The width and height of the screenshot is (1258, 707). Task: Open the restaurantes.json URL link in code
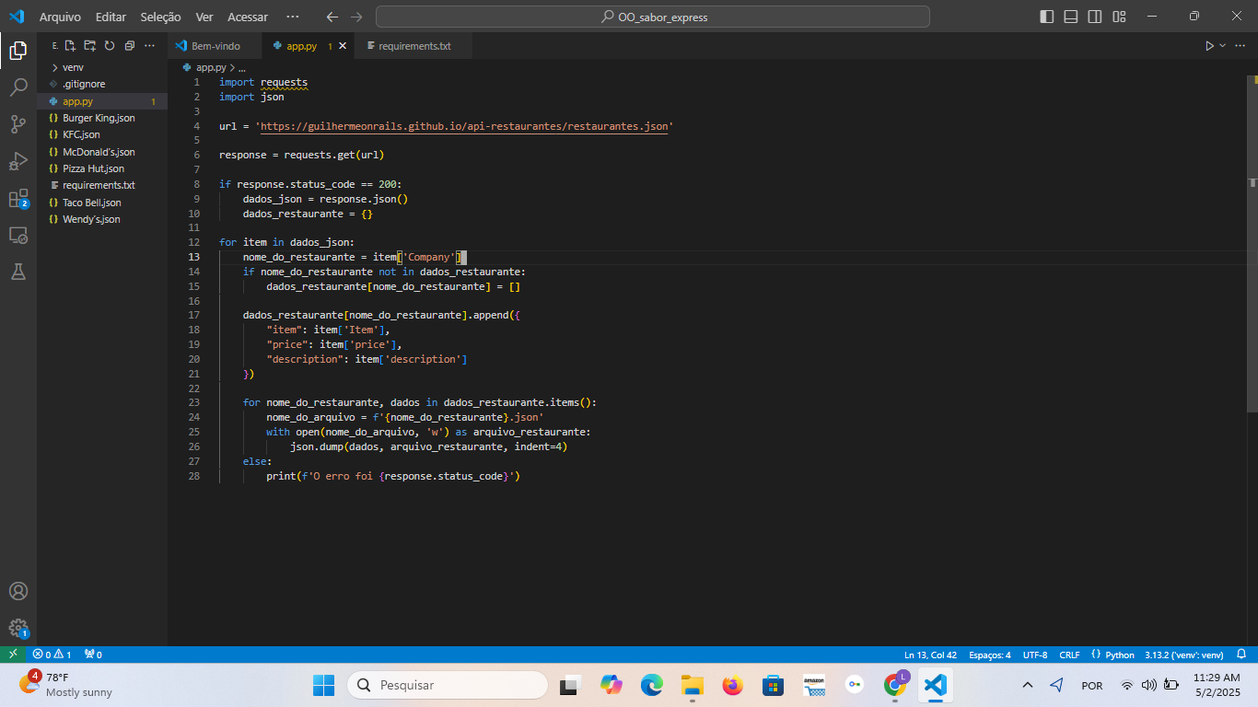coord(464,126)
